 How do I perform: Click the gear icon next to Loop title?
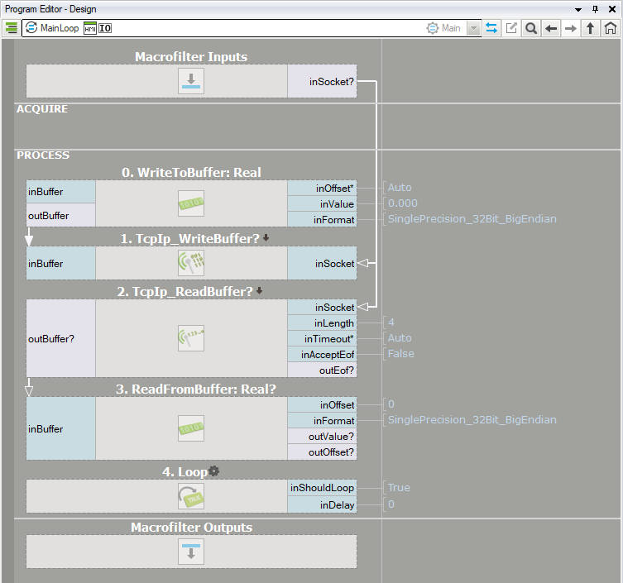214,471
